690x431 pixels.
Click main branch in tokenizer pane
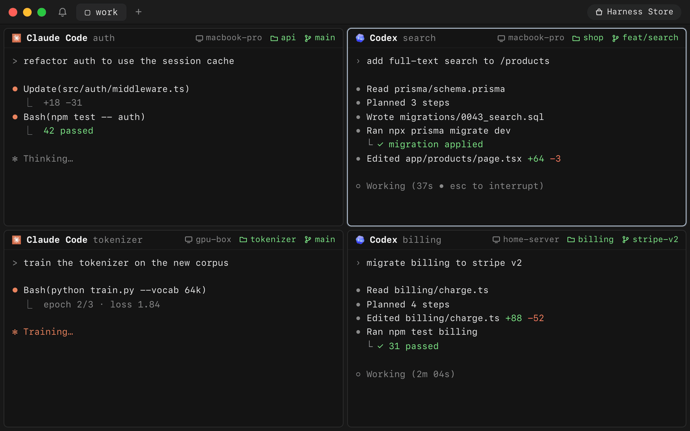pyautogui.click(x=320, y=240)
